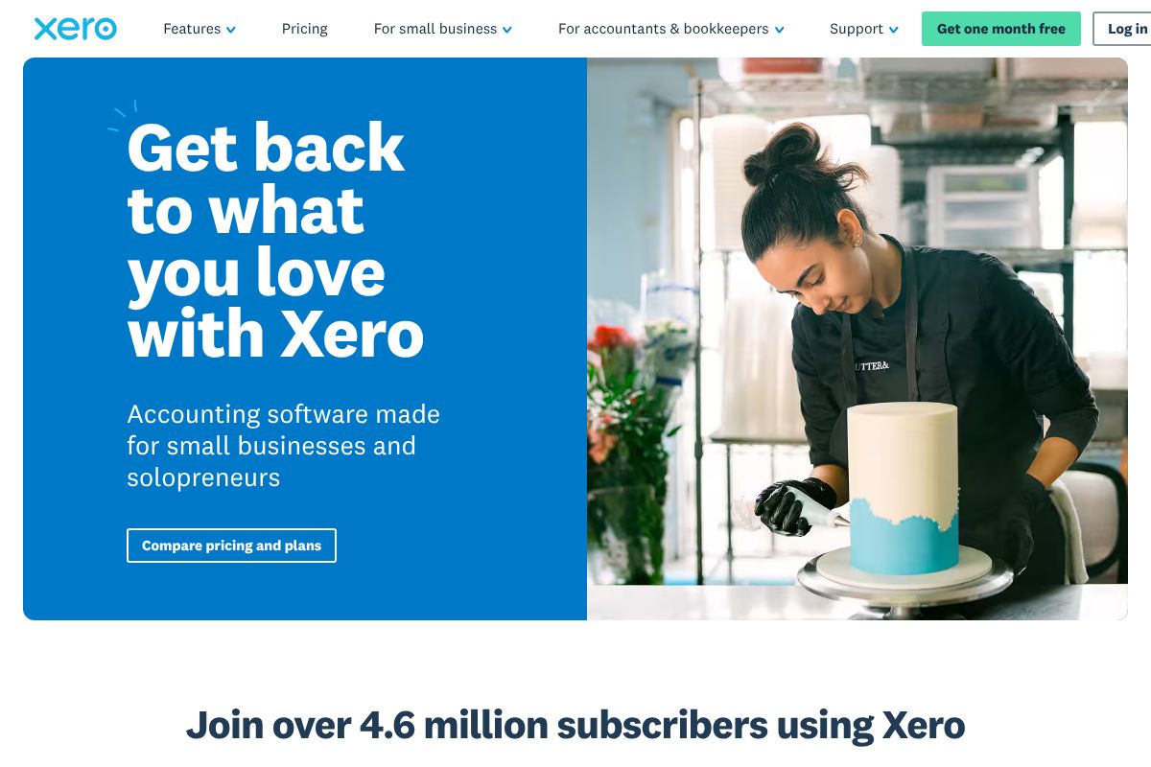Viewport: 1151px width, 767px height.
Task: Expand the Features chevron arrow
Action: pyautogui.click(x=230, y=30)
